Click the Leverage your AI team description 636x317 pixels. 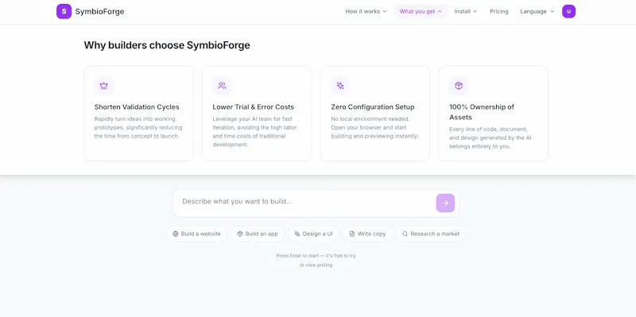[254, 132]
